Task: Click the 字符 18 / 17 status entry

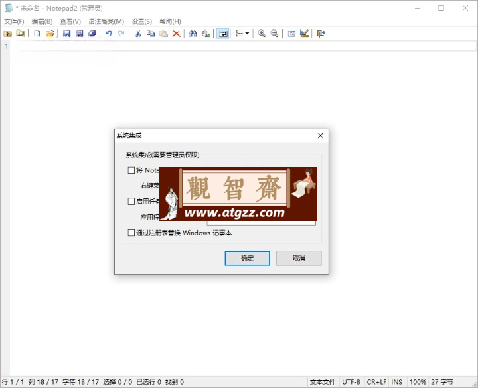Action: click(x=81, y=382)
